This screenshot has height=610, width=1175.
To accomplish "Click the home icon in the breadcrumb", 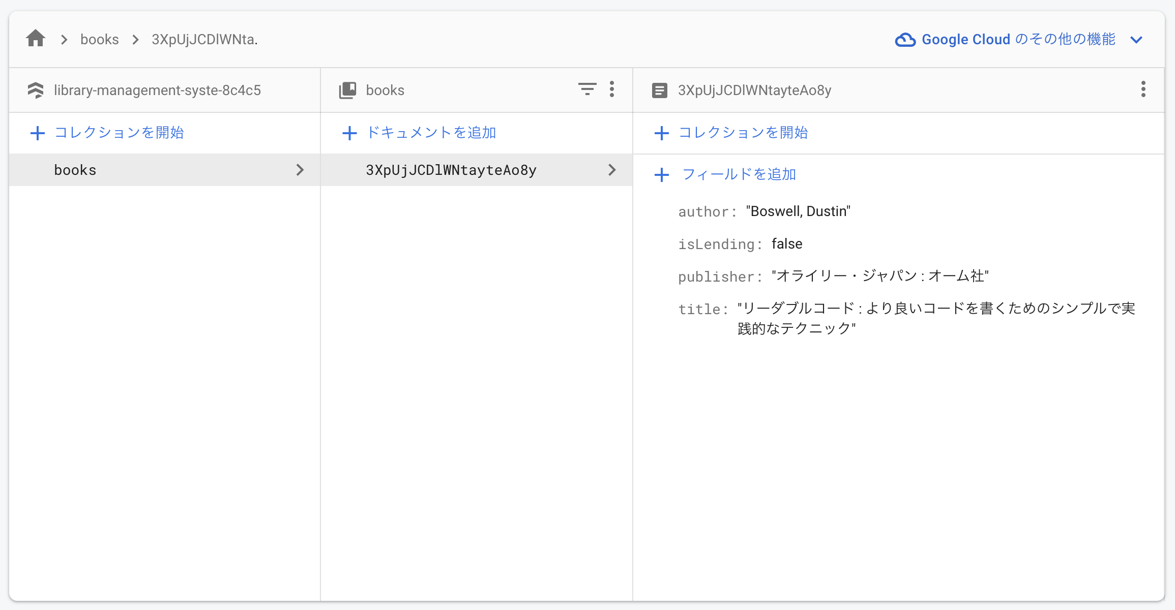I will (36, 38).
